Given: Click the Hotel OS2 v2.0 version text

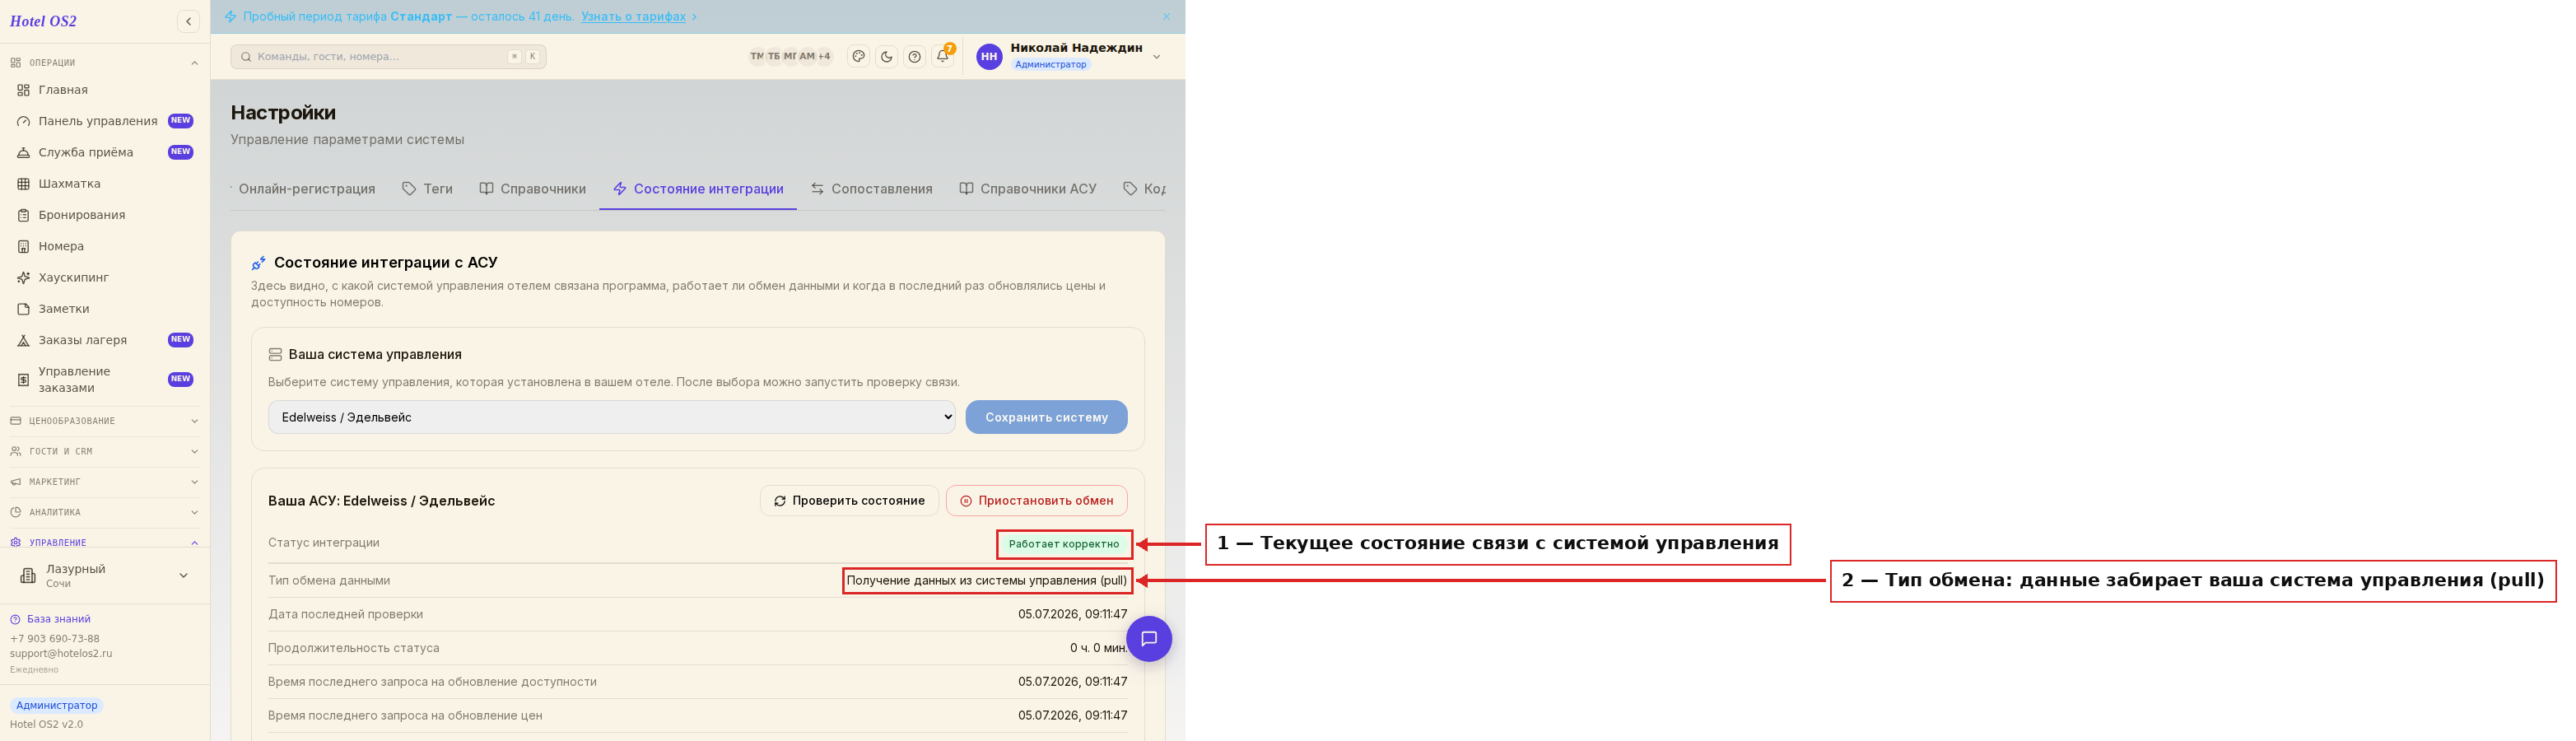Looking at the screenshot, I should (46, 725).
